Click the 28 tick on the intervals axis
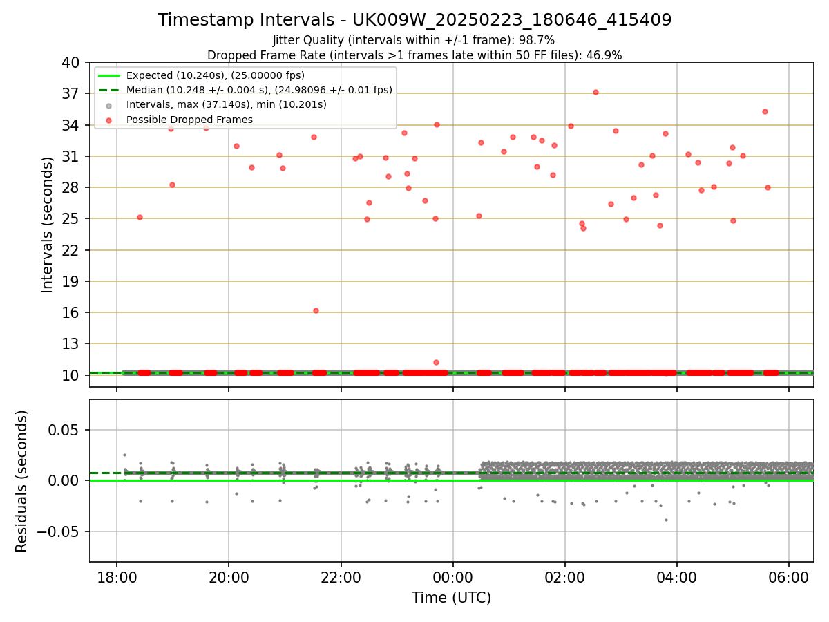The height and width of the screenshot is (622, 829). [72, 188]
